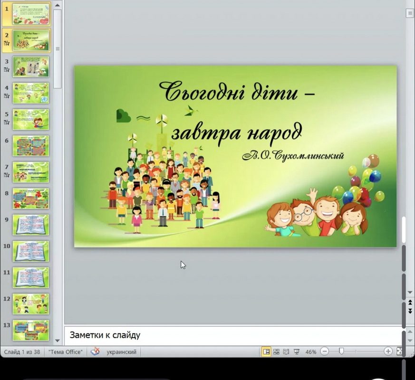Screen dimensions: 415x380
Task: Click the "украинский" language indicator
Action: pyautogui.click(x=121, y=352)
